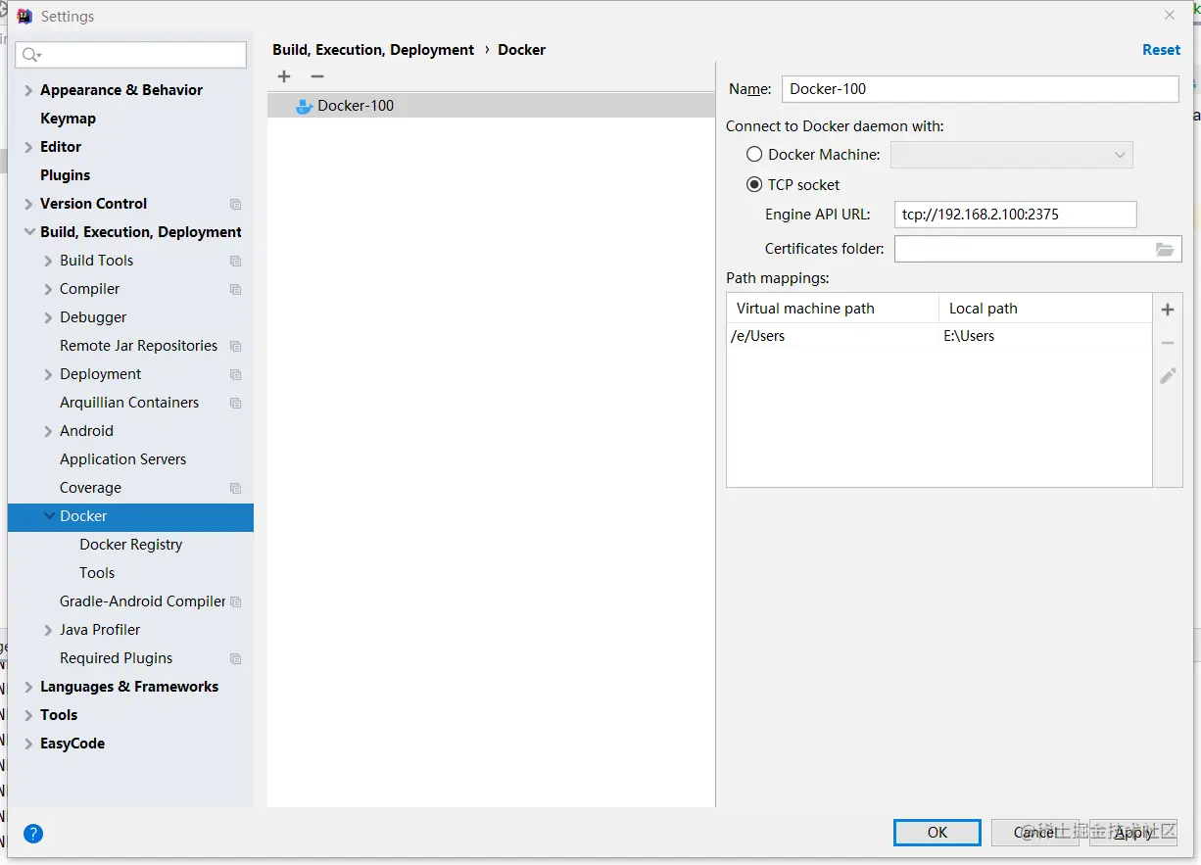
Task: Select Required Plugins item
Action: pos(116,658)
